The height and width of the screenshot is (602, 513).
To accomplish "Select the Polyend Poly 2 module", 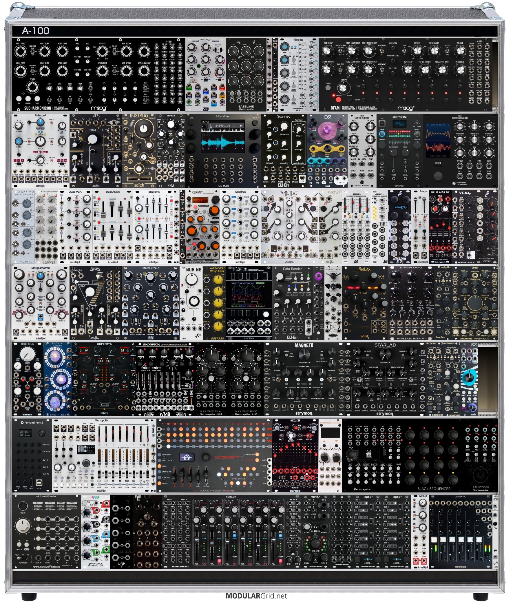I will pyautogui.click(x=32, y=456).
